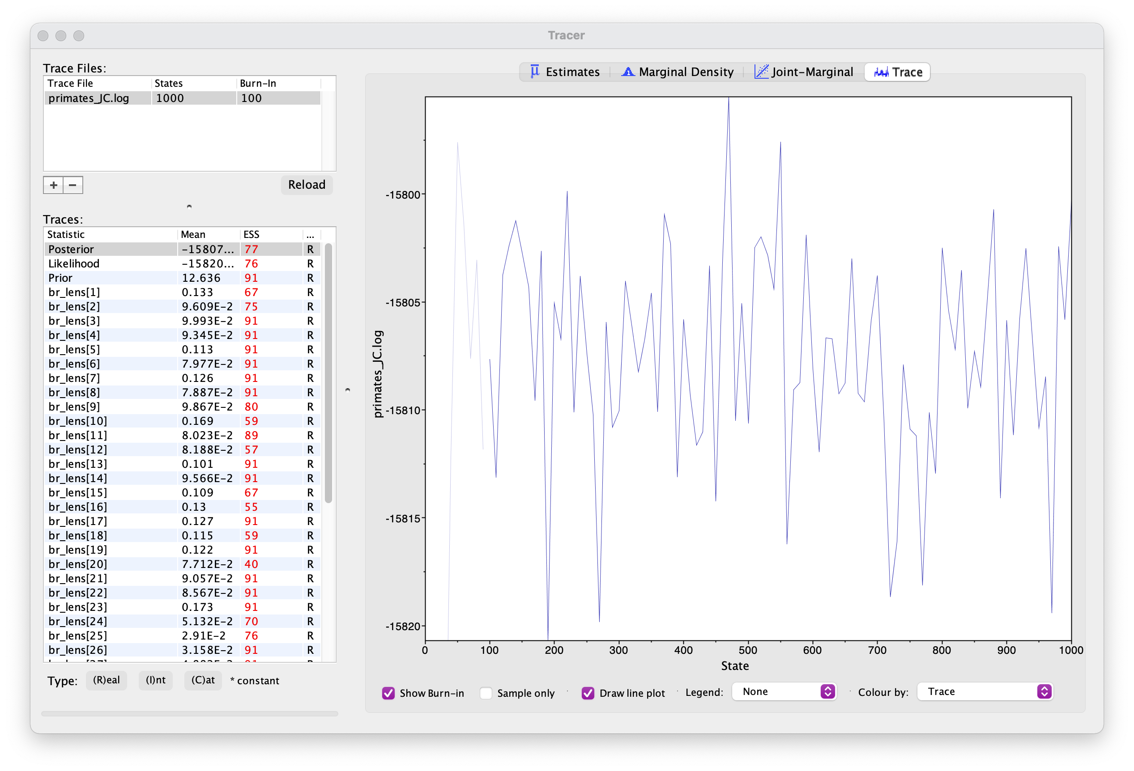
Task: Select the Posterior trace row
Action: pyautogui.click(x=182, y=249)
